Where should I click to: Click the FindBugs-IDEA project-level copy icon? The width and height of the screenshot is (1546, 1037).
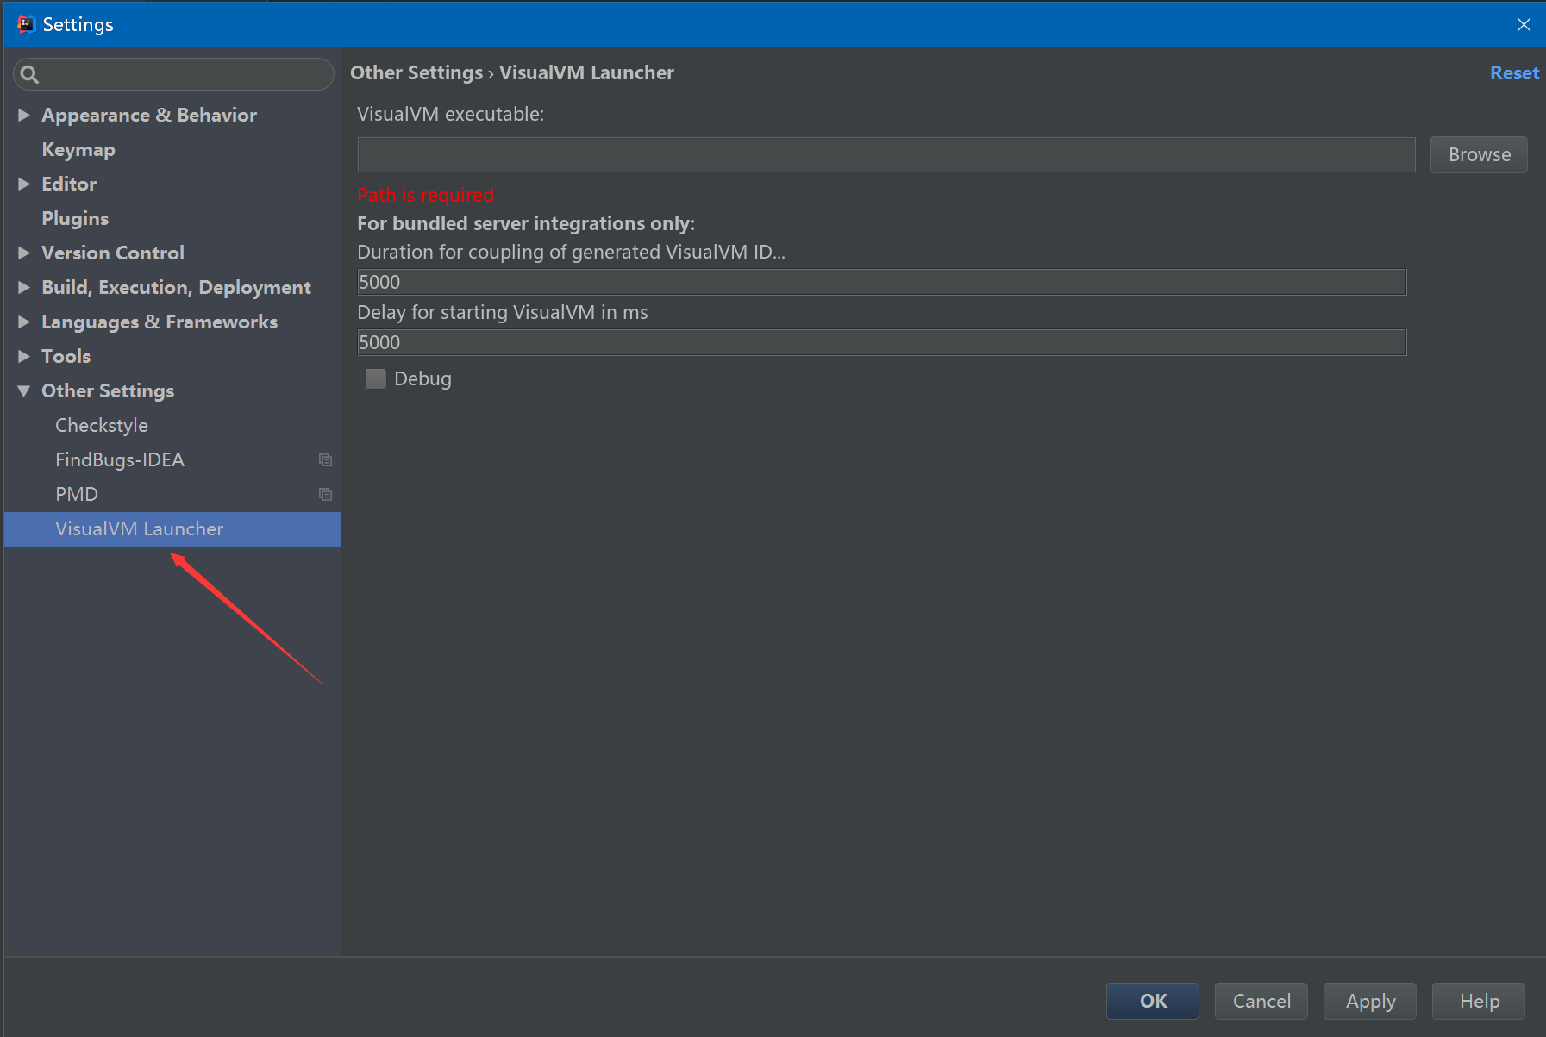point(325,459)
